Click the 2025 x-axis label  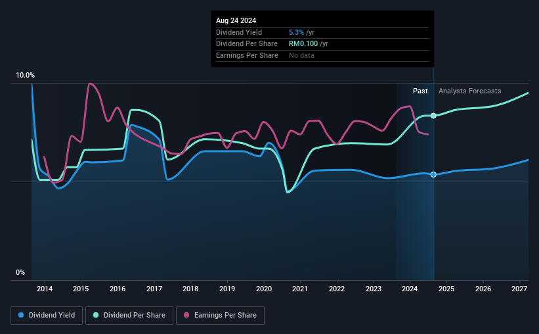(446, 289)
